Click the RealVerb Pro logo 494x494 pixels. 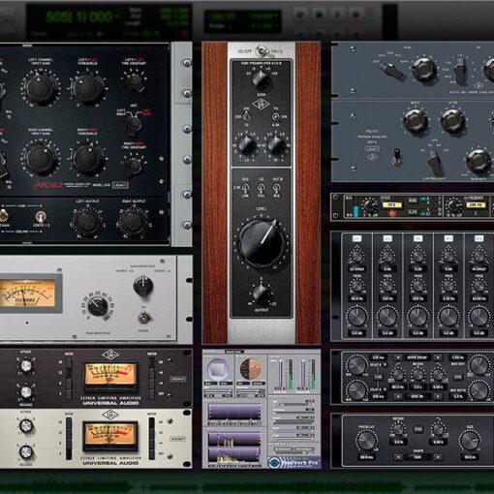(294, 463)
